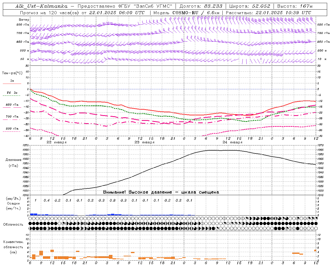
Task: Select the (мм/3ч.) unit label
Action: coord(13,198)
